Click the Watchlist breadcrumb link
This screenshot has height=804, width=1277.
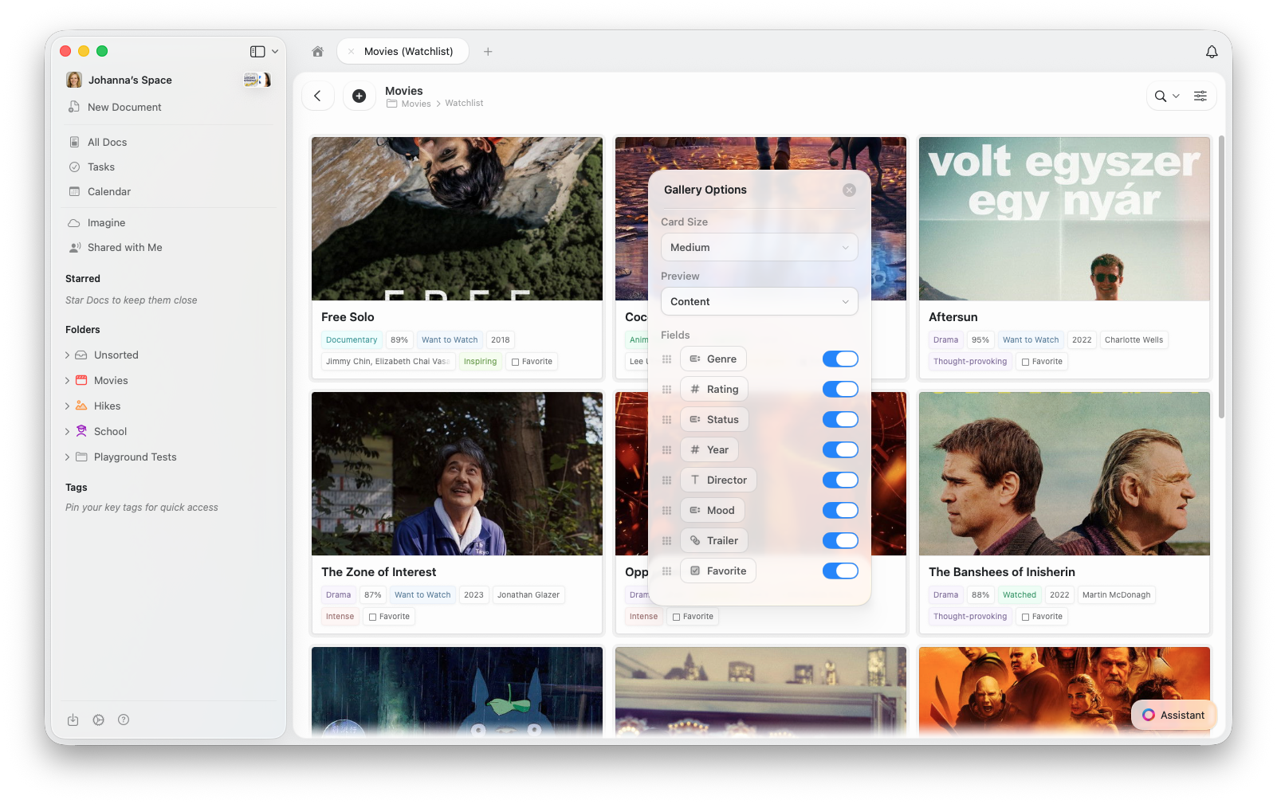[x=464, y=104]
